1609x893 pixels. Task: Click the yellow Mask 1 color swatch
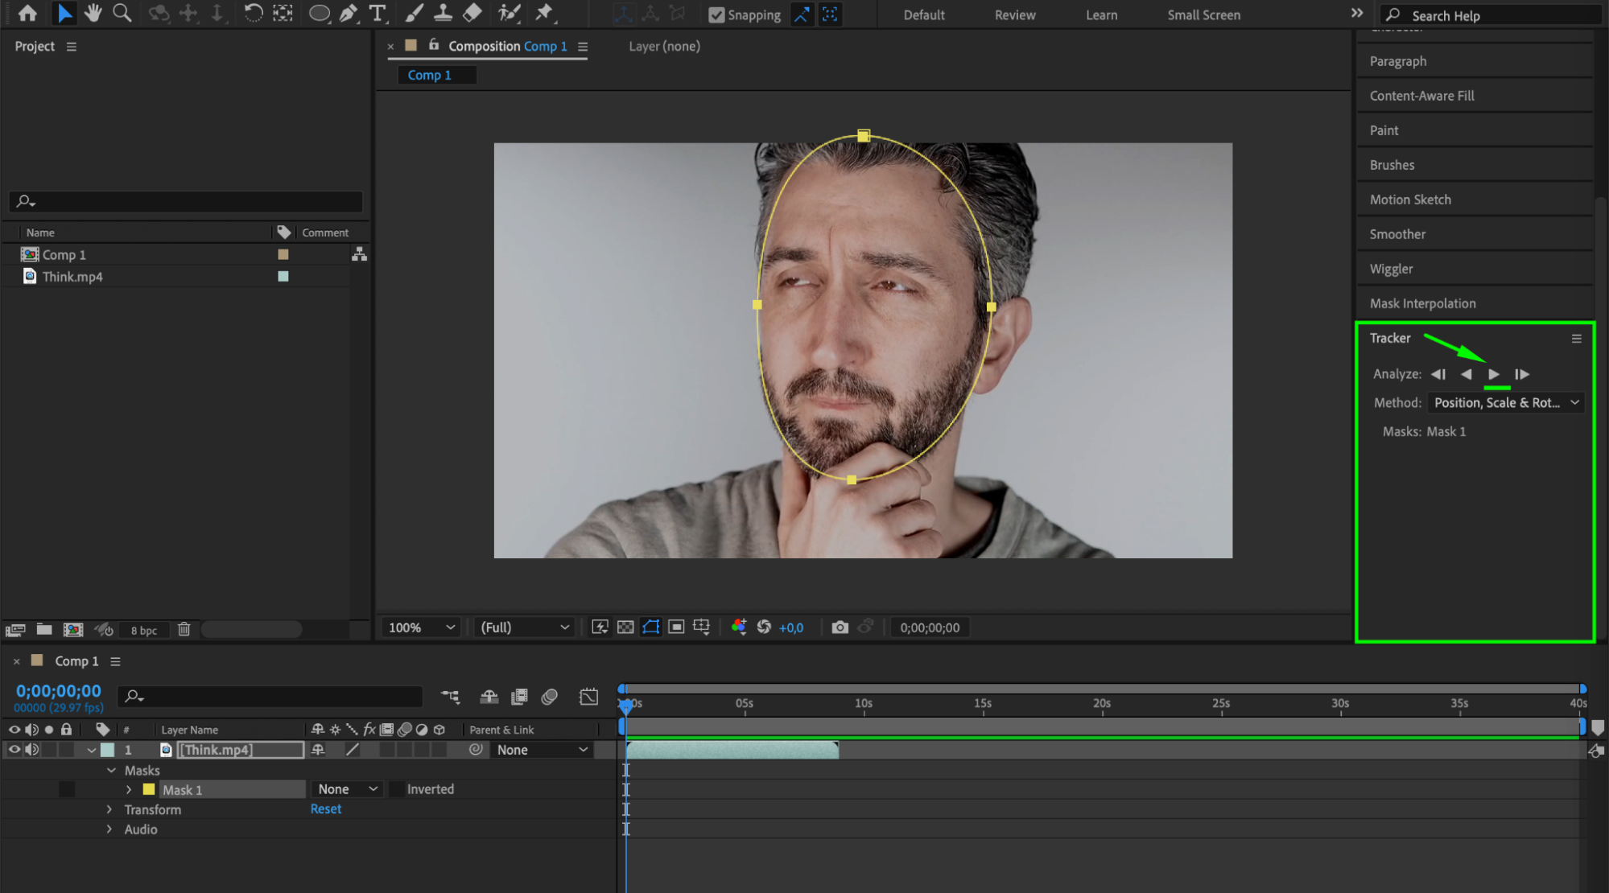tap(149, 789)
